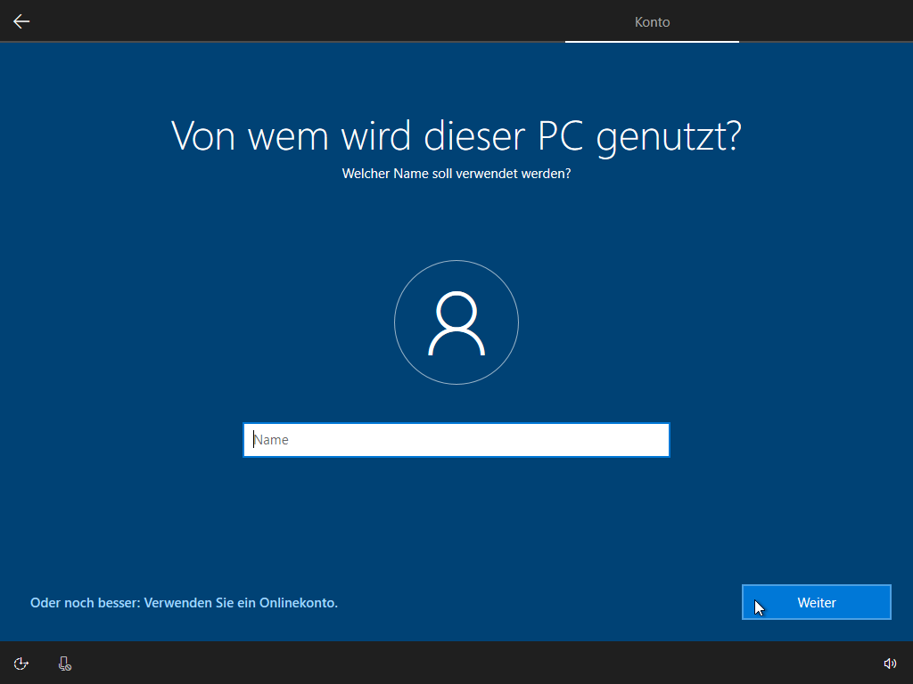Click the text 'Welcher Name soll verwendet werden?'

click(456, 174)
